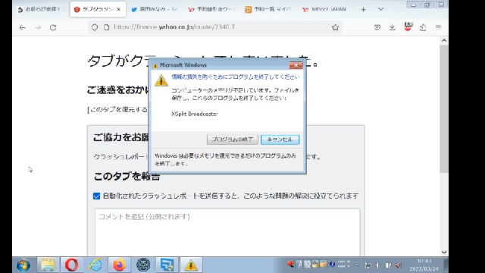
Task: Switch to the Twitter tab
Action: (155, 9)
